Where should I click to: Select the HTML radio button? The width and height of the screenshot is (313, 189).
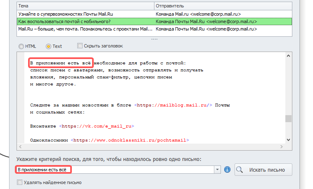coord(21,46)
